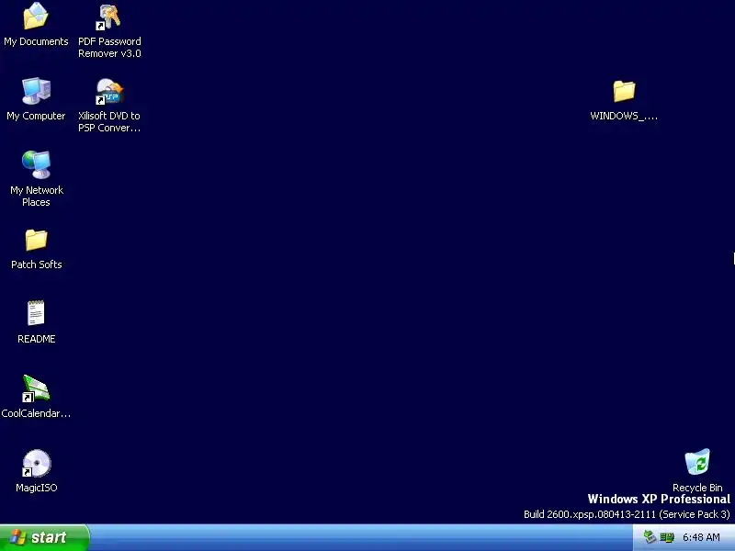Screen dimensions: 735x551
Task: Click the 6:48 AM taskbar clock
Action: click(701, 537)
